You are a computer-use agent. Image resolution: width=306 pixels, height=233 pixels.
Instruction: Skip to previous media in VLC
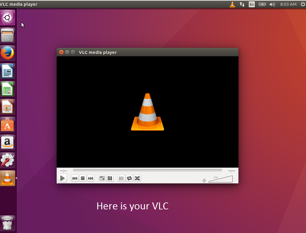coord(75,178)
